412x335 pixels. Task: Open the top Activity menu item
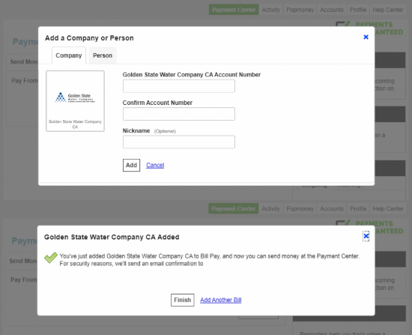point(271,10)
